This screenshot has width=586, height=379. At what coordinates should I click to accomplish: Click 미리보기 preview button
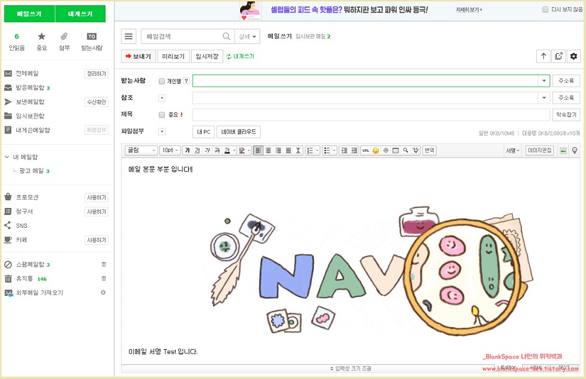[x=173, y=56]
